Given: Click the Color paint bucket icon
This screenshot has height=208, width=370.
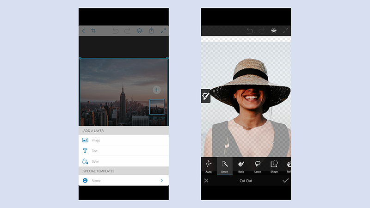Looking at the screenshot, I should (85, 161).
